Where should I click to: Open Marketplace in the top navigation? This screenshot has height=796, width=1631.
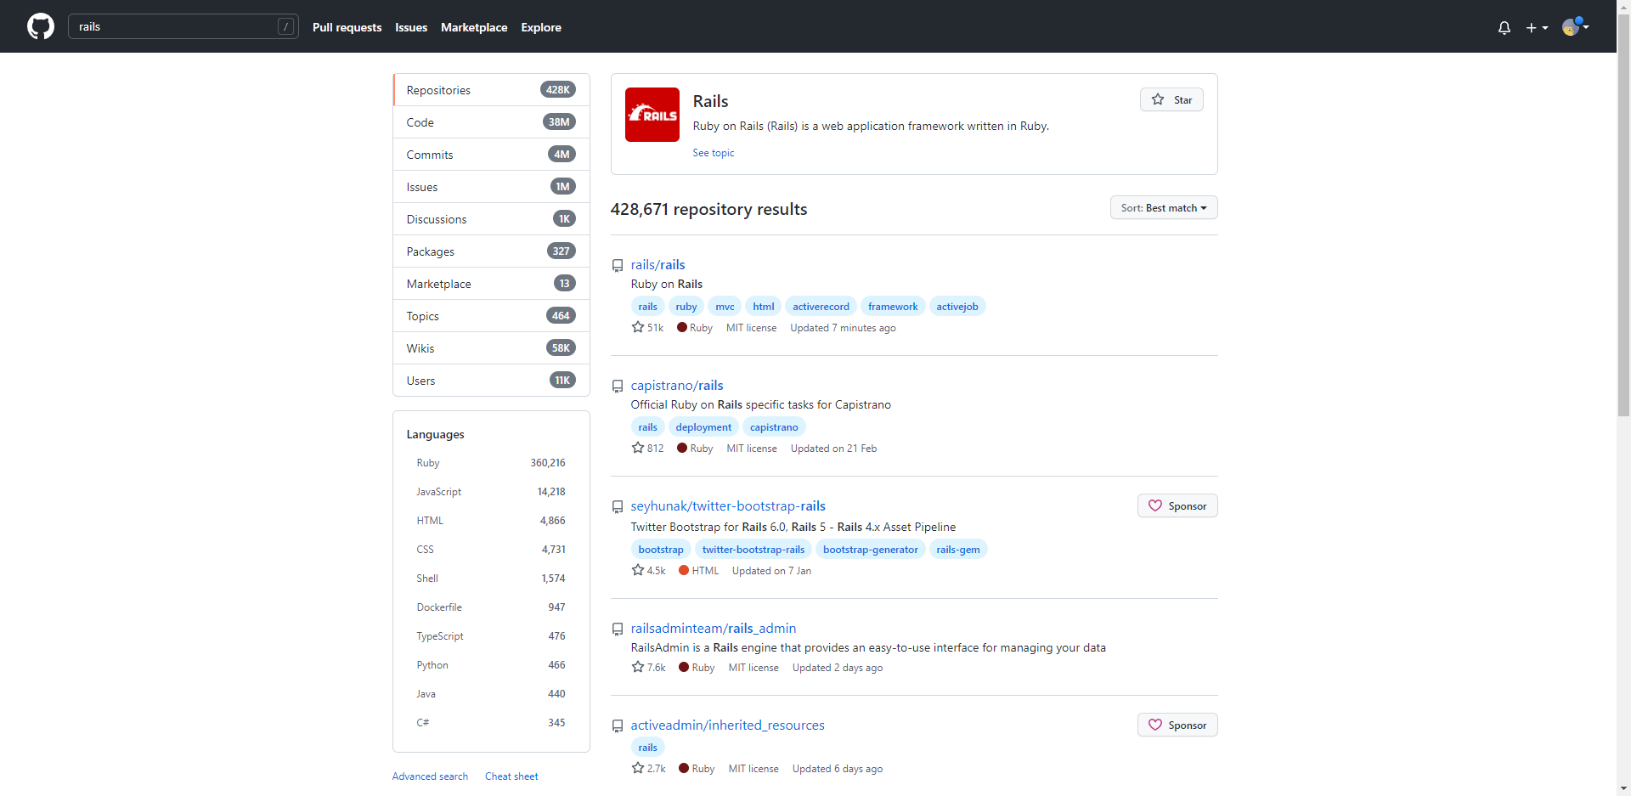click(x=474, y=27)
